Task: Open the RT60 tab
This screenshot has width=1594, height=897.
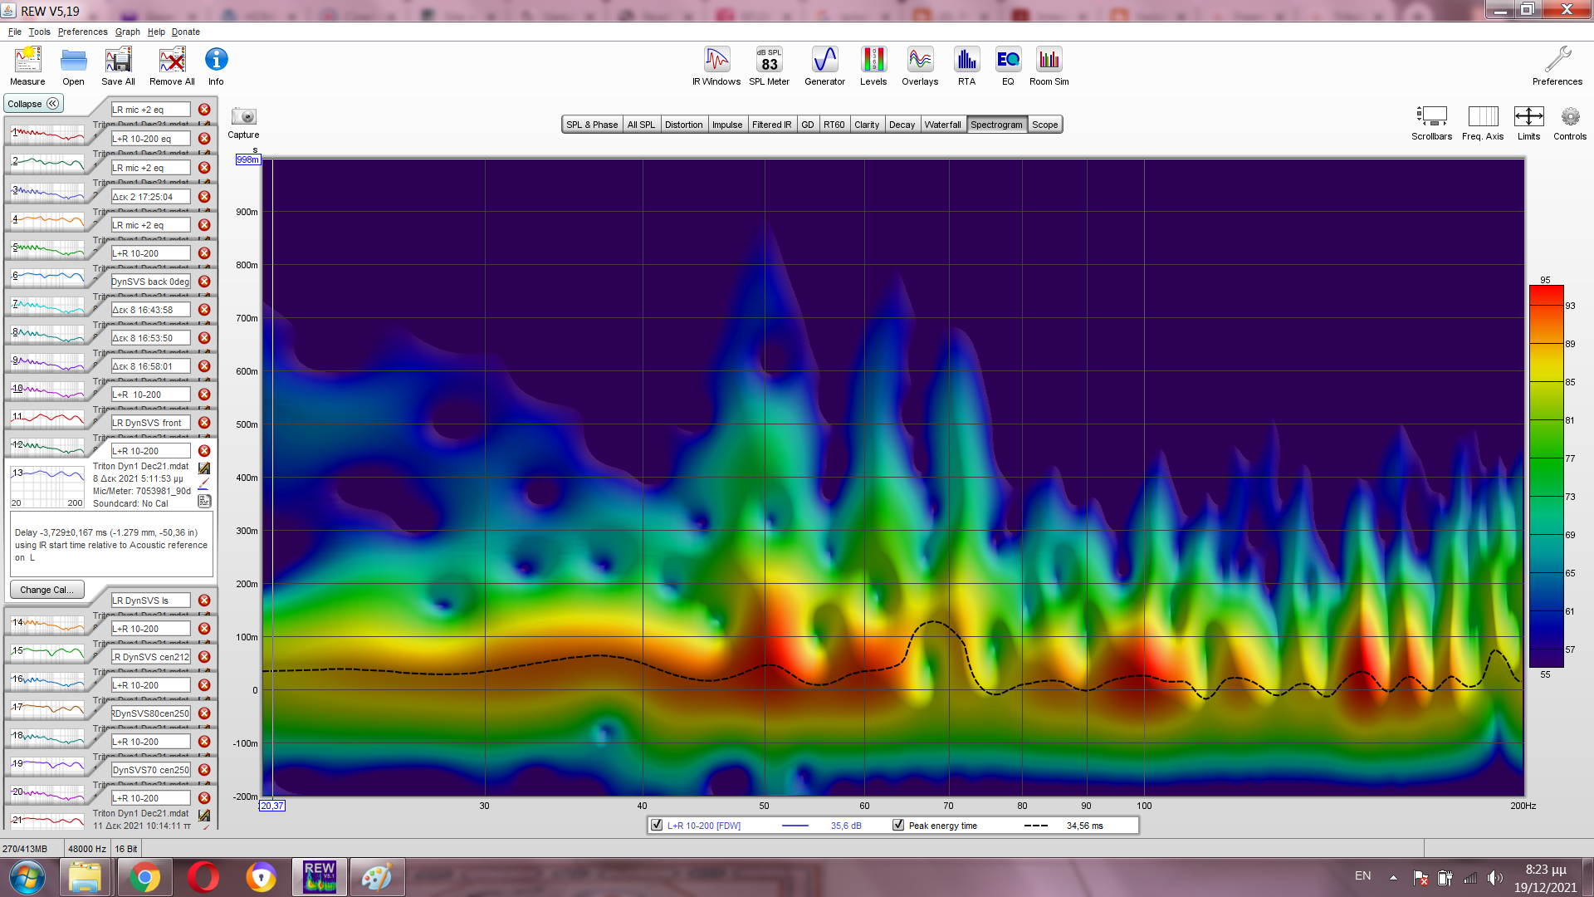Action: (834, 125)
